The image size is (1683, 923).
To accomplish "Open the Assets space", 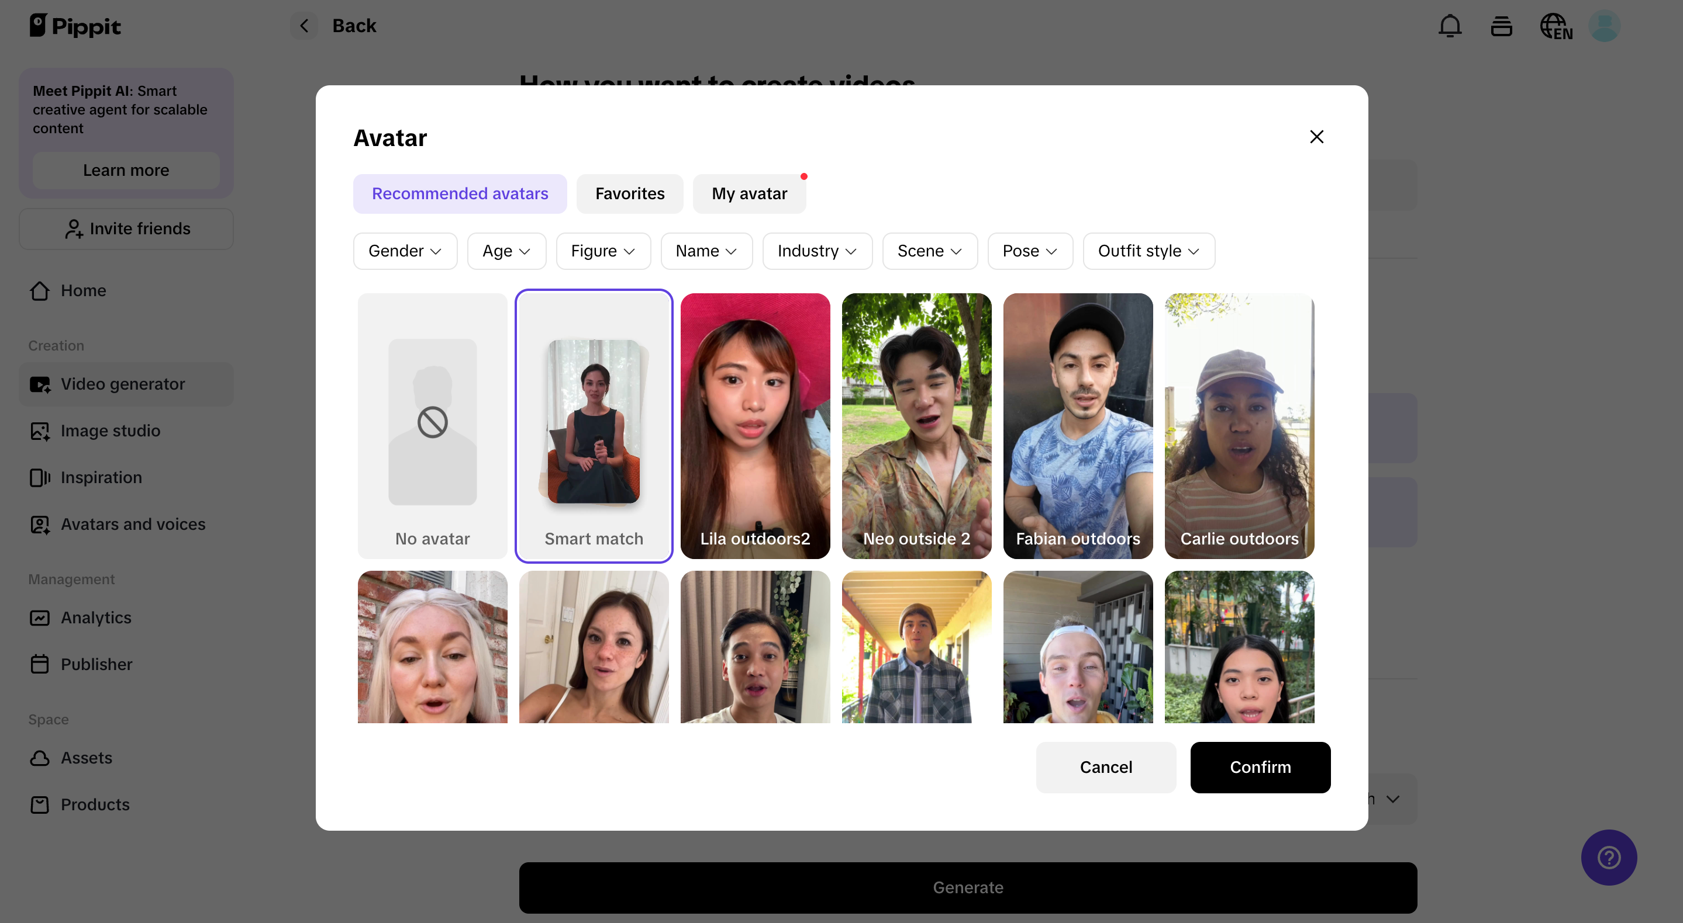I will click(86, 758).
